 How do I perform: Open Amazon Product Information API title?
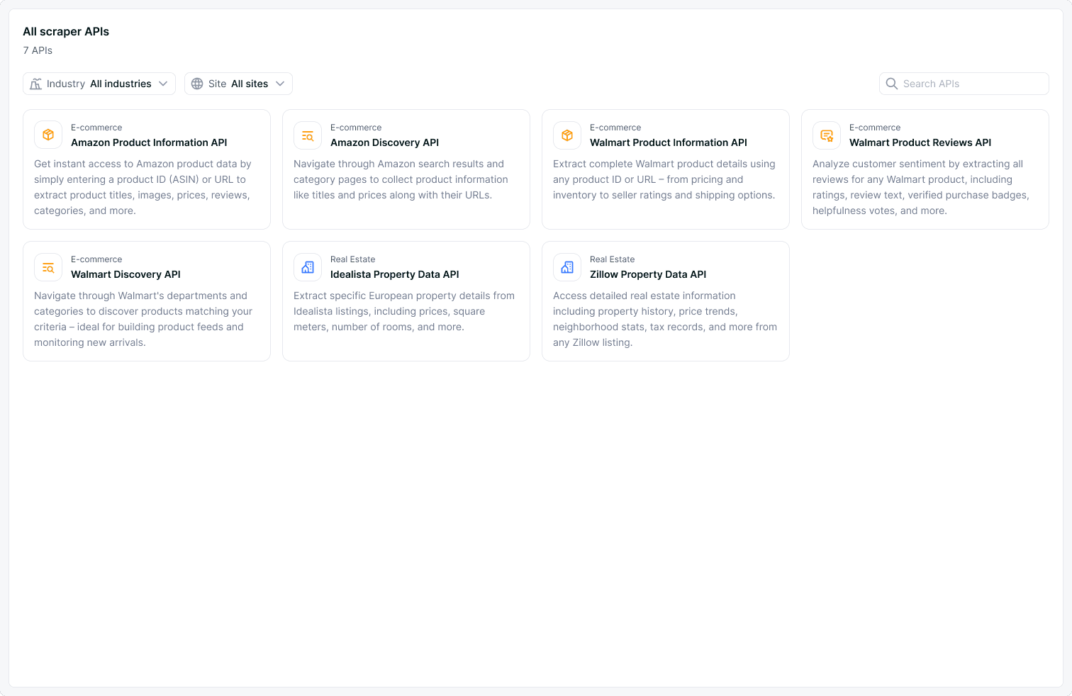(x=149, y=142)
